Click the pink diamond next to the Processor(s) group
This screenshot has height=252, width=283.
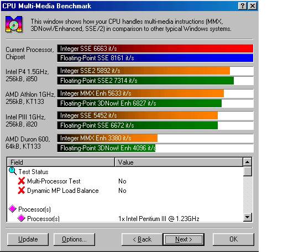(13, 209)
